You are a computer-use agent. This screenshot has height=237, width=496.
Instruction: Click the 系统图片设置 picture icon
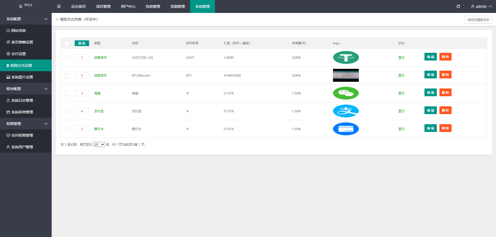[8, 77]
